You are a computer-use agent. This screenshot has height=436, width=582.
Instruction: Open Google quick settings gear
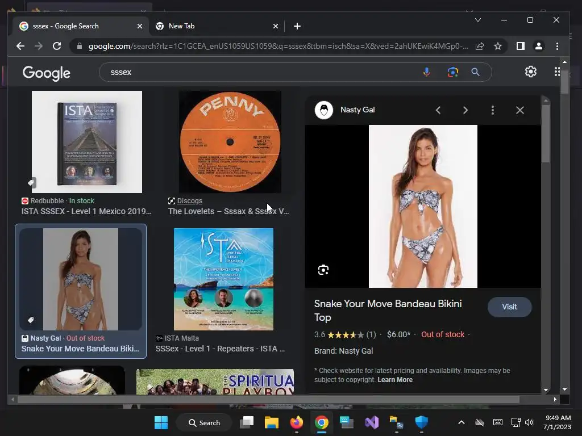pyautogui.click(x=531, y=72)
